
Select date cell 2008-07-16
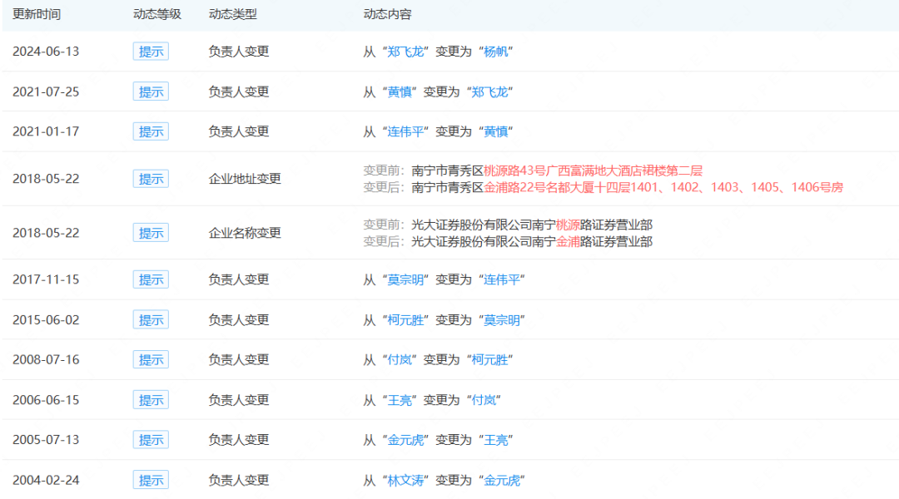(46, 360)
